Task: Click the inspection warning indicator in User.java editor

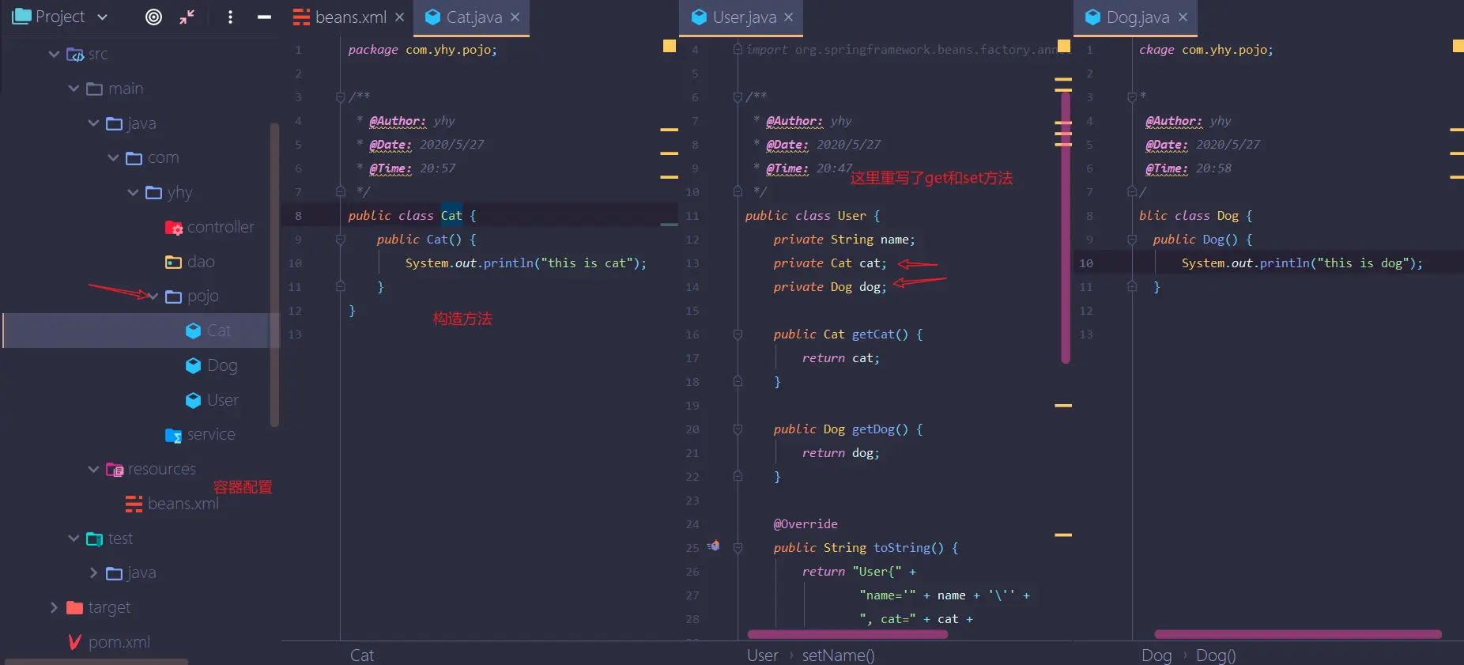Action: 1064,46
